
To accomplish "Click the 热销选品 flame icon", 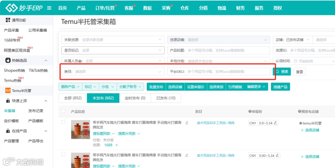I will coord(8,60).
